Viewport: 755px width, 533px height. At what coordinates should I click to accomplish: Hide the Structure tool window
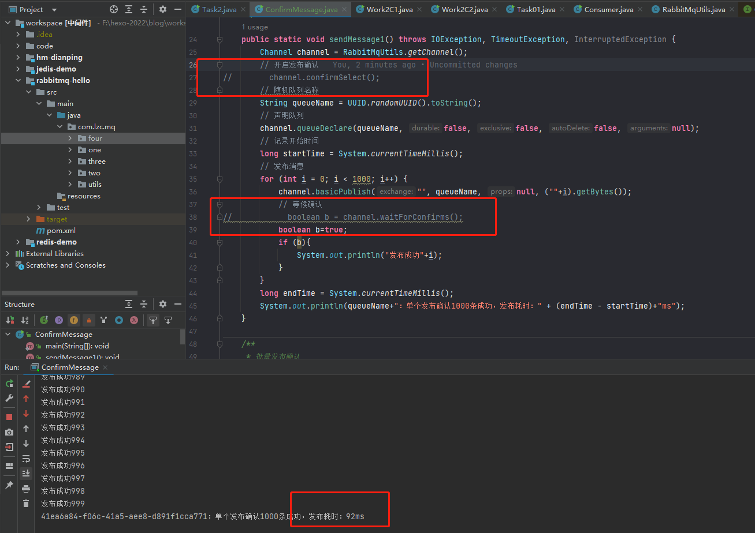[177, 304]
